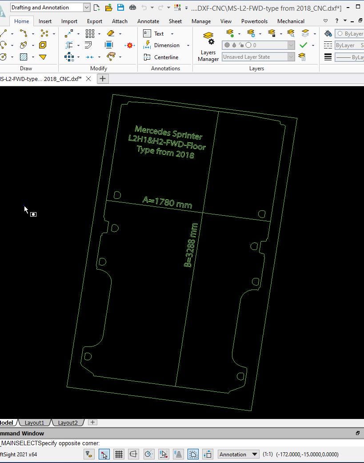Click the Text annotation button
This screenshot has height=463, width=364.
153,34
